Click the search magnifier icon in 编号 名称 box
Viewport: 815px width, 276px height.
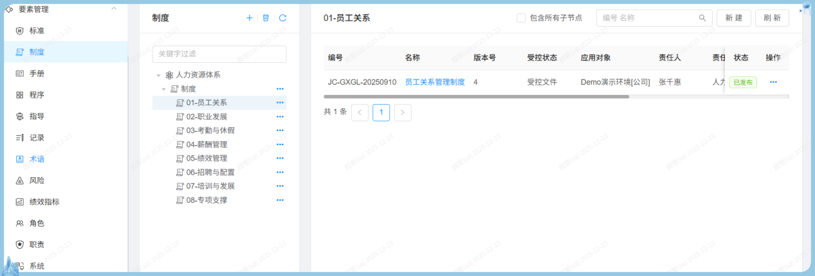pyautogui.click(x=702, y=18)
